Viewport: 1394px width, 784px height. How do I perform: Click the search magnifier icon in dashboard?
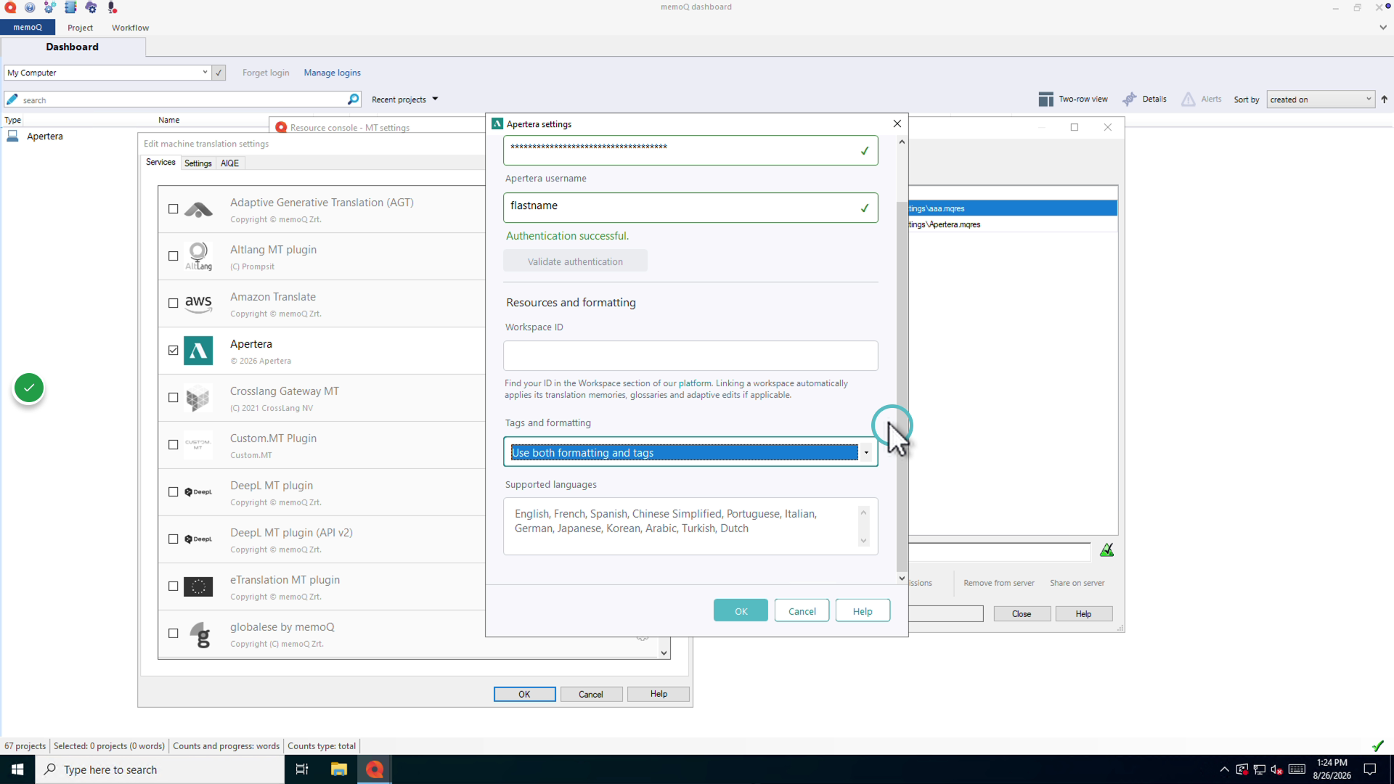pos(354,99)
